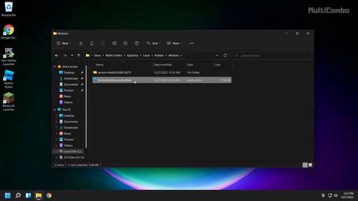Refresh the Versions folder
Screen dimensions: 358x201
(x=225, y=55)
